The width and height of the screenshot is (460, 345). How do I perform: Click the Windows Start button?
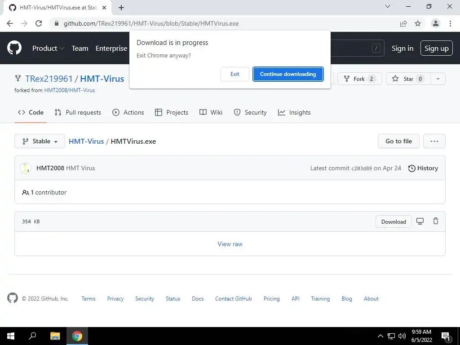click(x=11, y=336)
